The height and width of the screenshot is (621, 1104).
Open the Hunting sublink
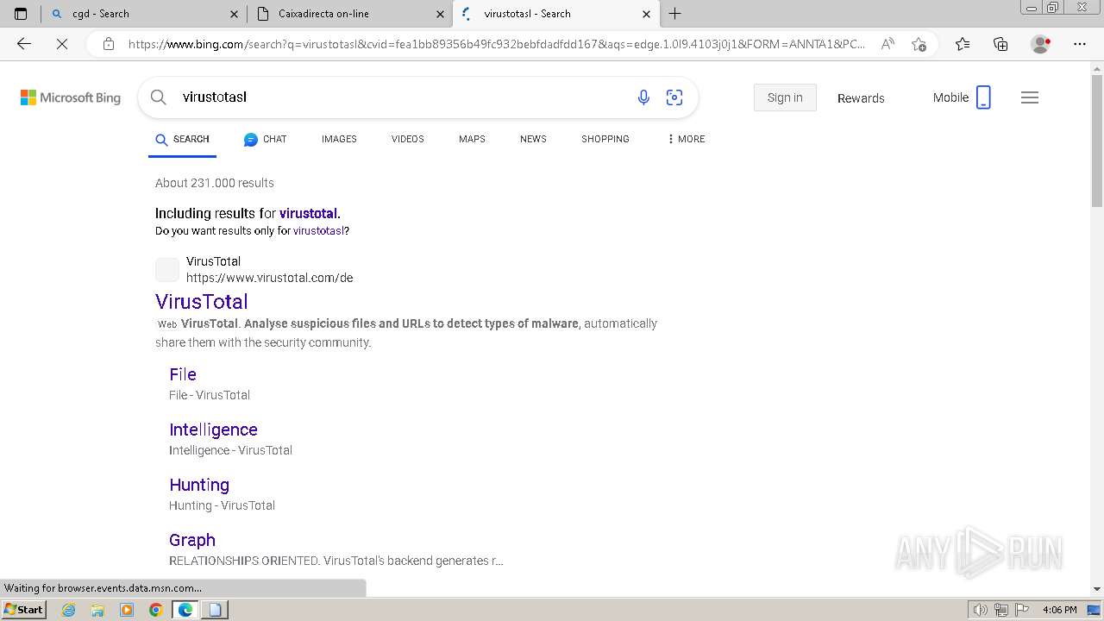point(199,485)
